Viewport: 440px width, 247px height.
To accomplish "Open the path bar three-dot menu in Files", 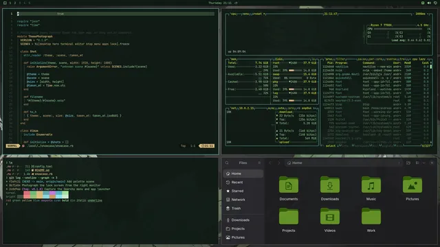I will 399,163.
